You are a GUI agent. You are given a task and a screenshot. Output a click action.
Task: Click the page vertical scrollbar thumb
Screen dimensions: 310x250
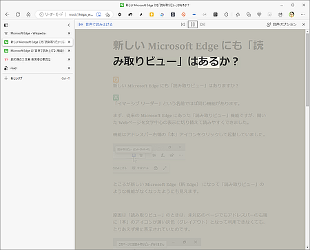click(x=307, y=70)
